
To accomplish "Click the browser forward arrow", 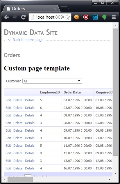I will click(15, 17).
